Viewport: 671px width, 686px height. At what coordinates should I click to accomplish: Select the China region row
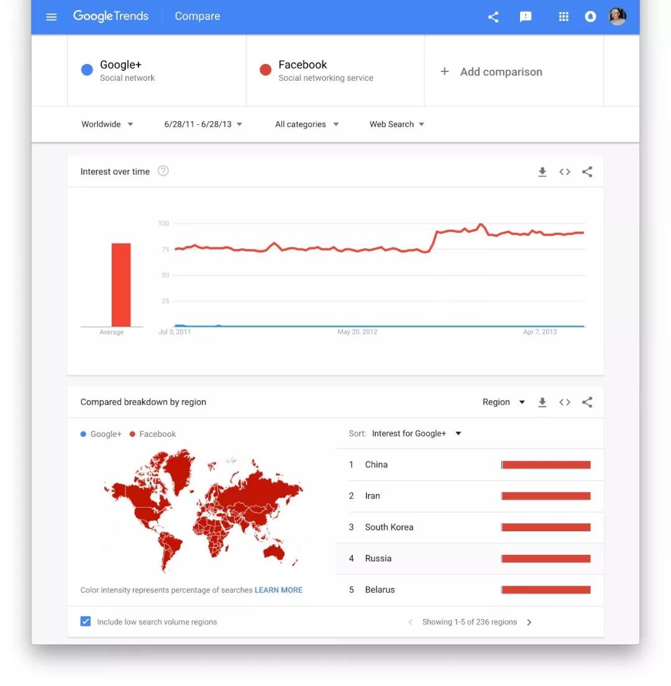pos(470,465)
